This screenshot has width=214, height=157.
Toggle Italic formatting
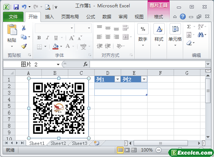[x=47, y=38]
